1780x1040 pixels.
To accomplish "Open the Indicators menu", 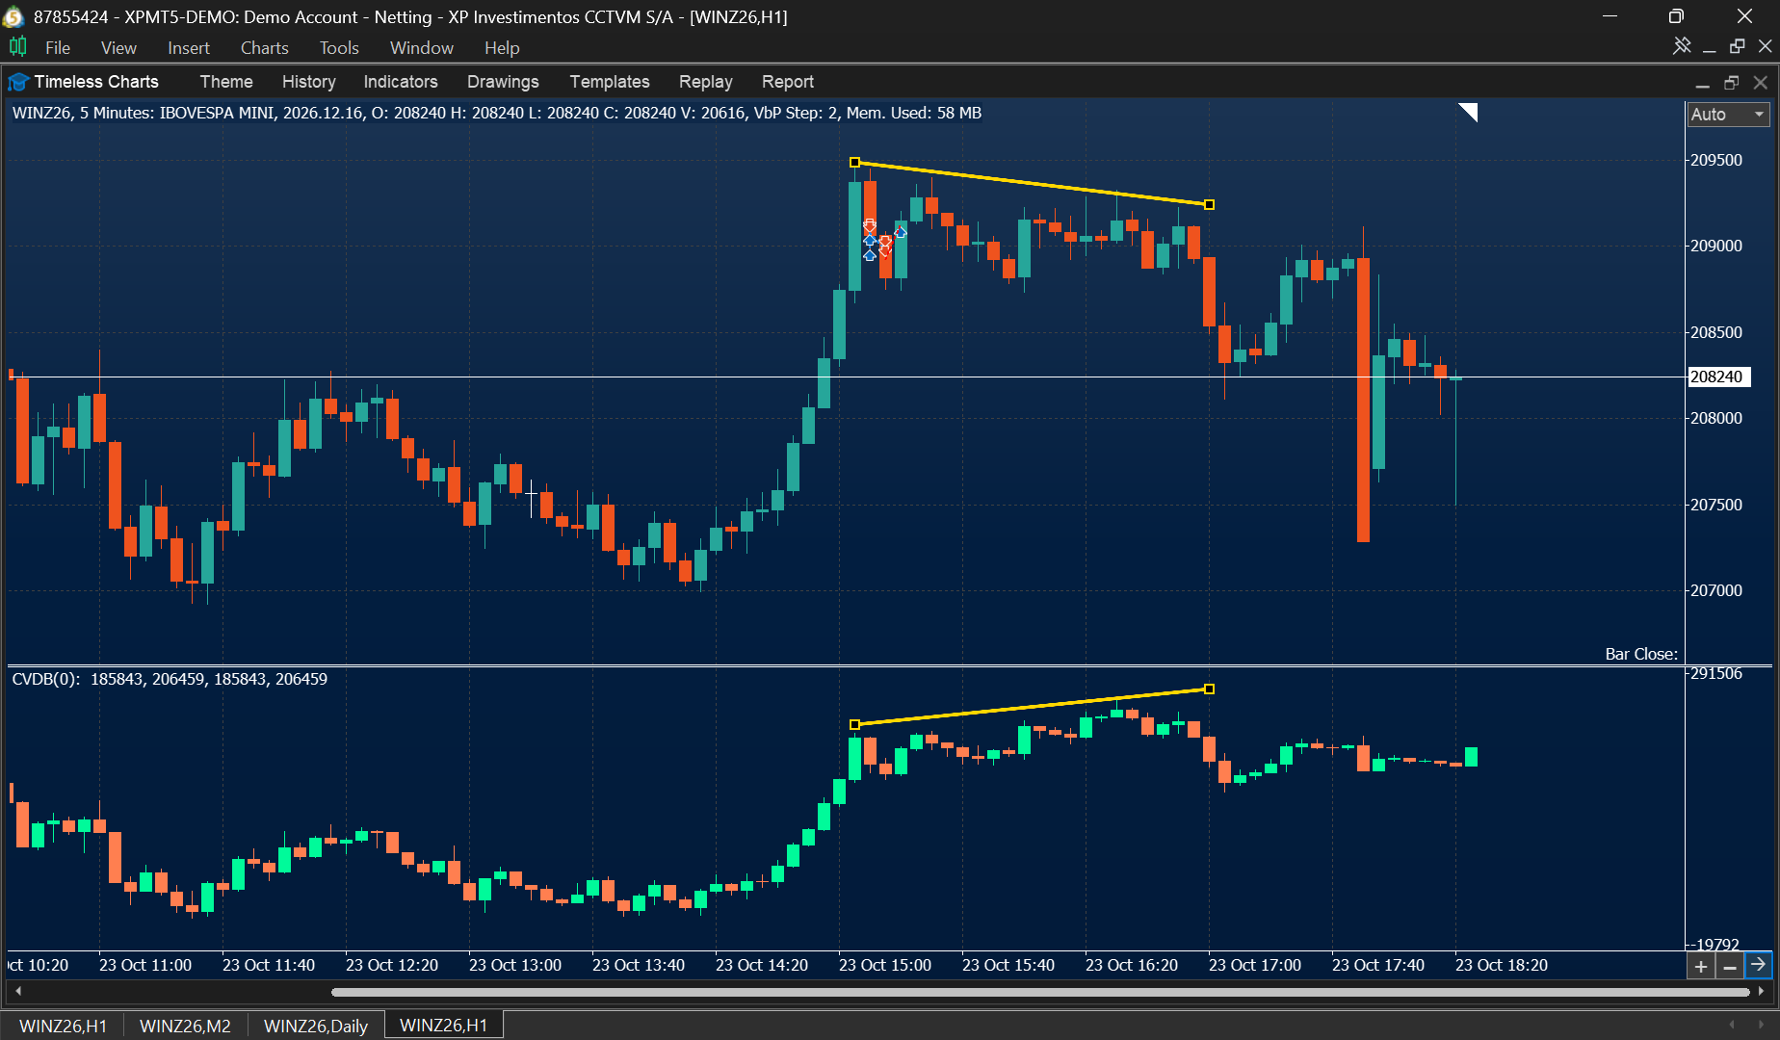I will [x=401, y=82].
